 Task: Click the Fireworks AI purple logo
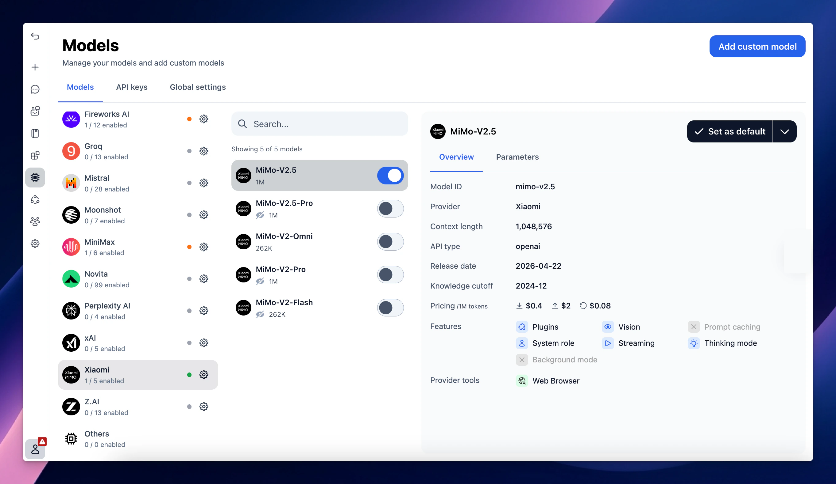(71, 119)
